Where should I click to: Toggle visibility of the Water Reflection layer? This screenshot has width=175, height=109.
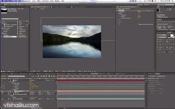click(2, 91)
